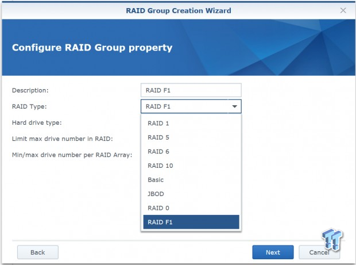This screenshot has height=265, width=356.
Task: Click 'Configure RAID Group property' heading
Action: point(92,48)
